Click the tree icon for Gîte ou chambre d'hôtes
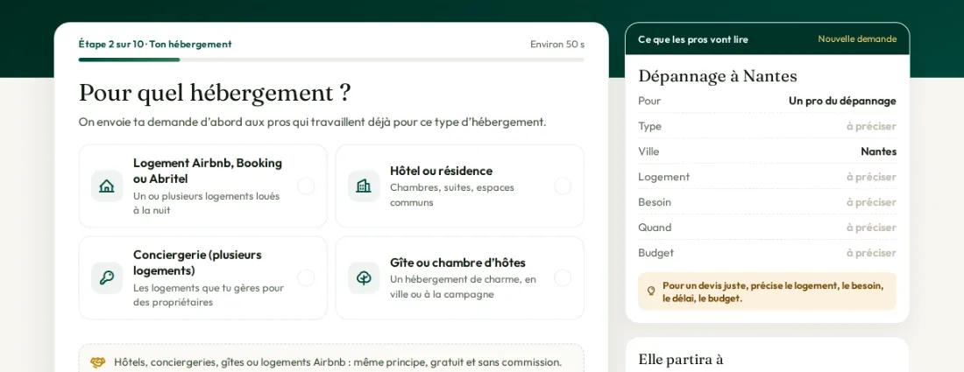Screen dimensions: 964x372 coord(364,278)
